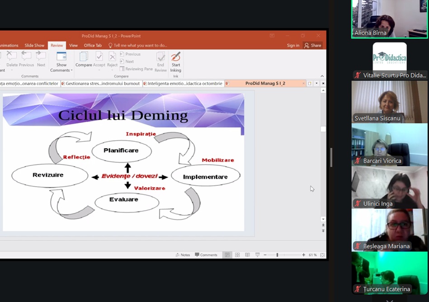The height and width of the screenshot is (302, 429).
Task: Switch to Reading View from status bar
Action: (247, 255)
